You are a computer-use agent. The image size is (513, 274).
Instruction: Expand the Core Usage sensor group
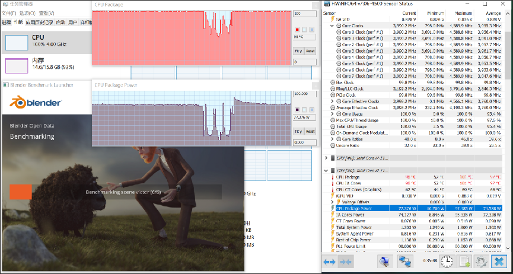pos(332,114)
